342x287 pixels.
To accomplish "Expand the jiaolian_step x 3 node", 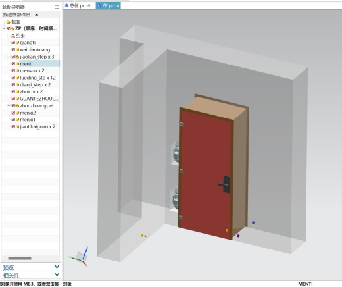I will 9,57.
